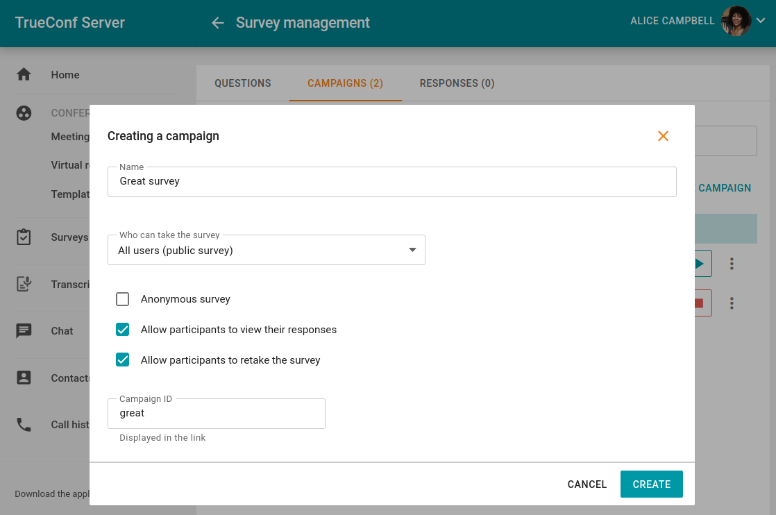Close the Creating a campaign dialog
Viewport: 776px width, 515px height.
point(663,136)
